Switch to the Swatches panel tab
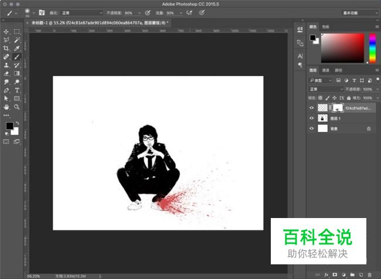 coord(325,26)
